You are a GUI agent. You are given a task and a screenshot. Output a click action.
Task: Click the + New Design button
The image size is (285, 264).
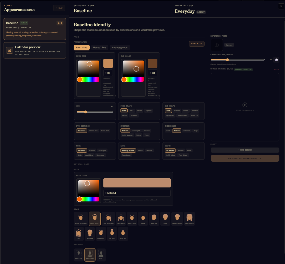click(x=245, y=150)
